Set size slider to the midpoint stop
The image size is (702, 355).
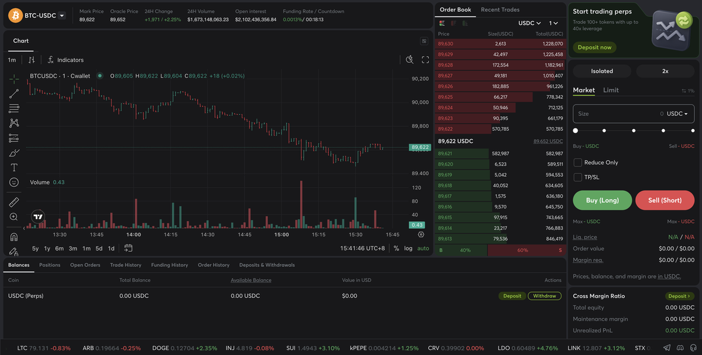(x=634, y=131)
